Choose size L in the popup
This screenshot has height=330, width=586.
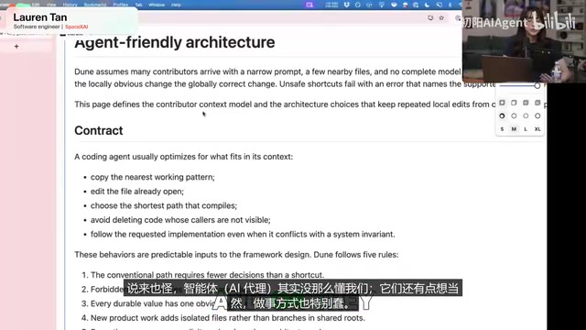tap(526, 129)
